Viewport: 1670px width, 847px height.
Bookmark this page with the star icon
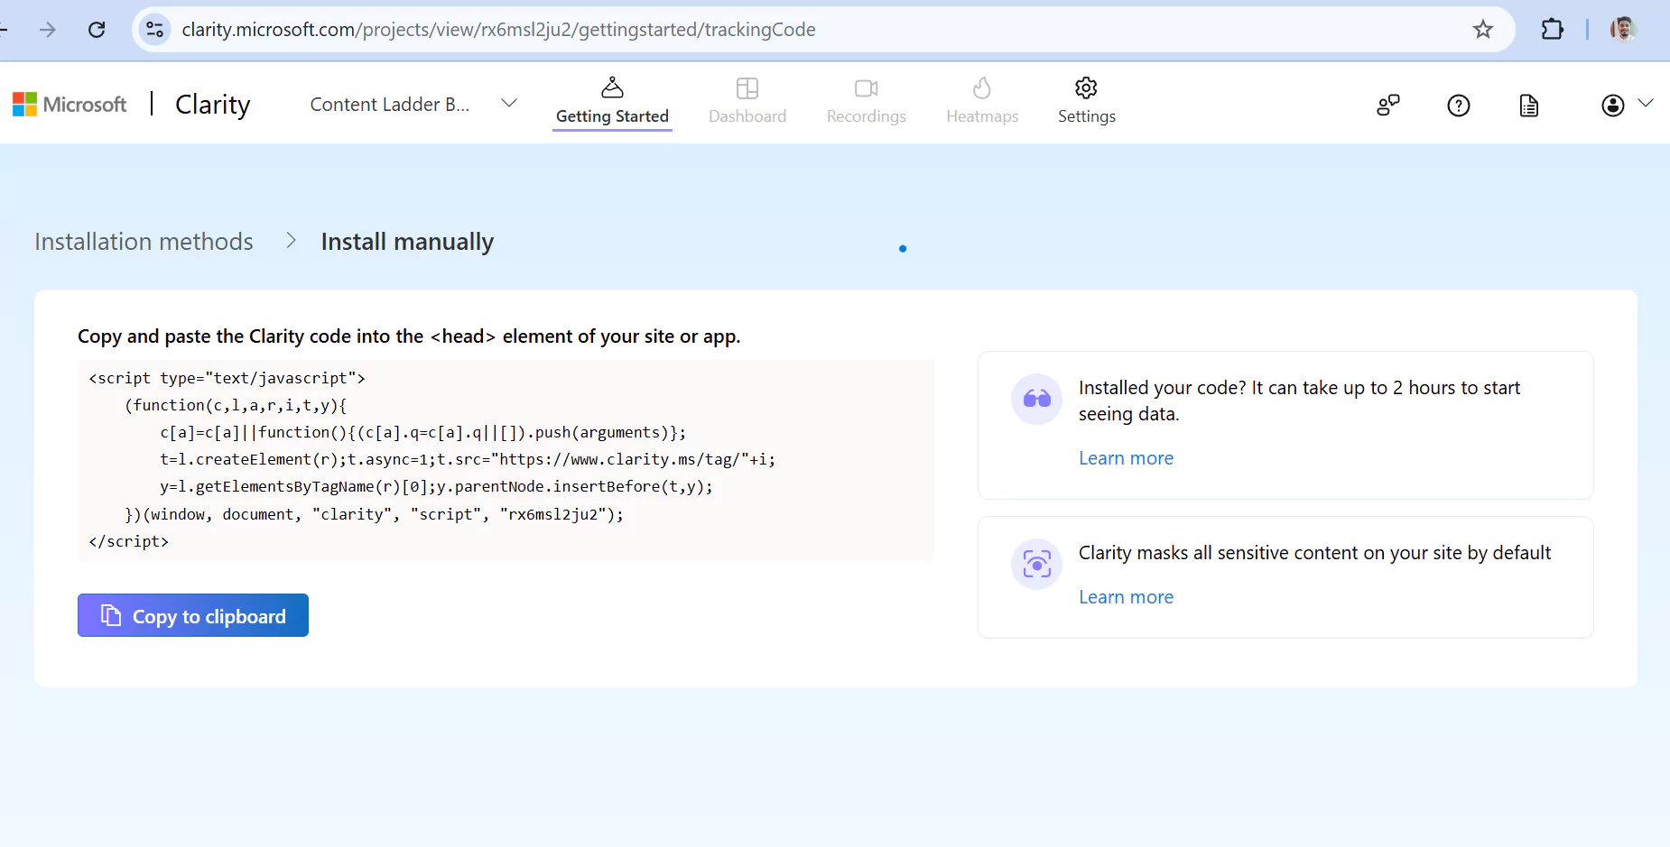1483,30
